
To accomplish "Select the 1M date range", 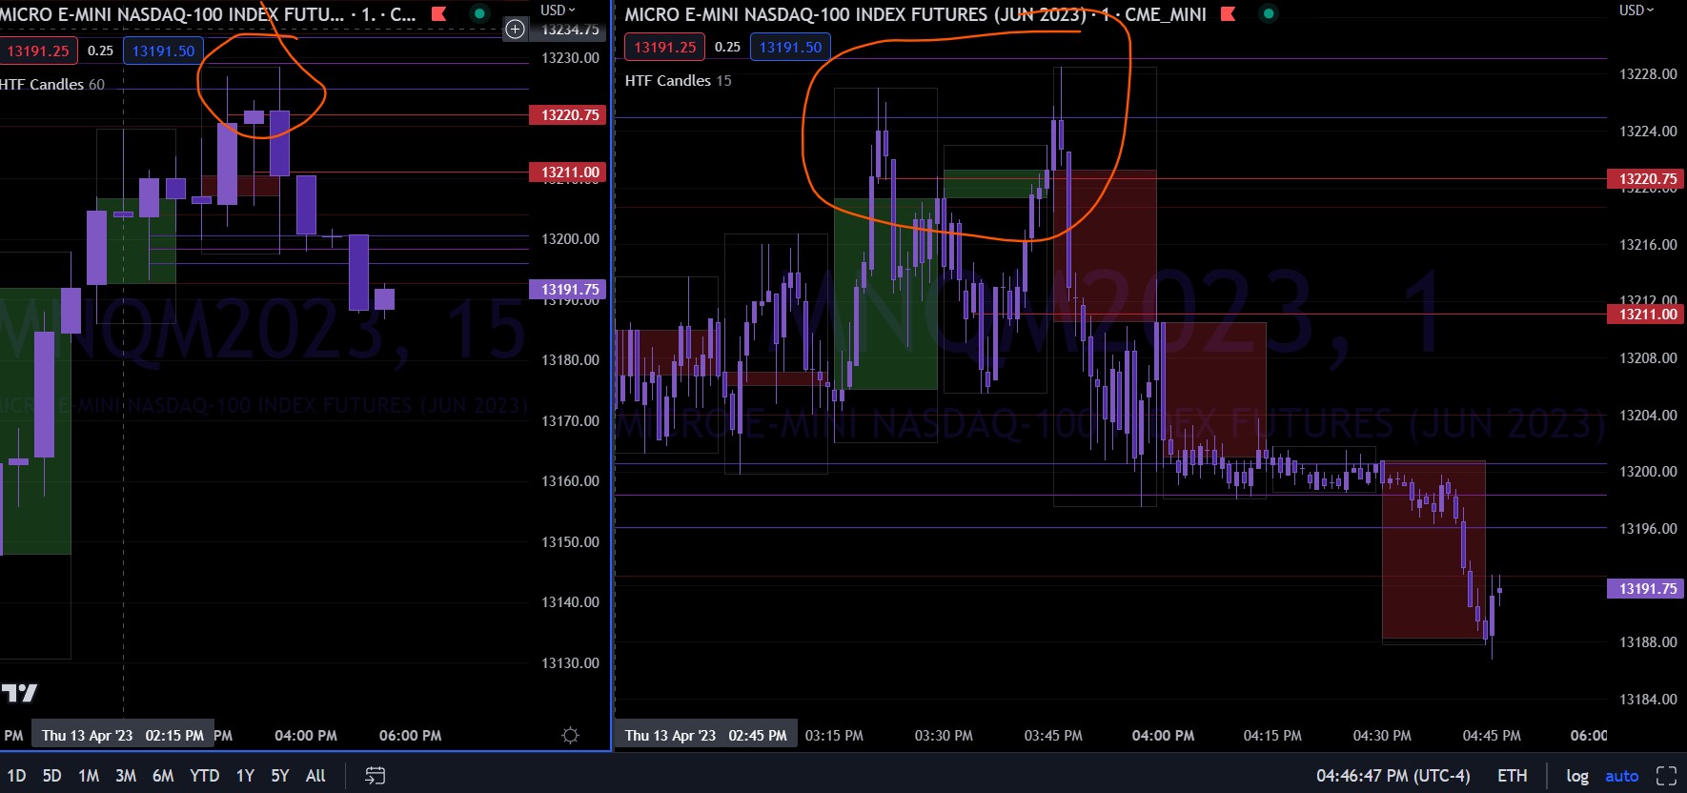I will [89, 776].
